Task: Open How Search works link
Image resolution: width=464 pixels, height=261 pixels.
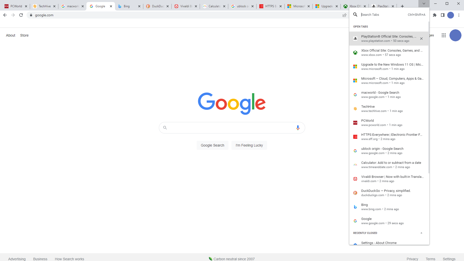Action: click(x=69, y=259)
